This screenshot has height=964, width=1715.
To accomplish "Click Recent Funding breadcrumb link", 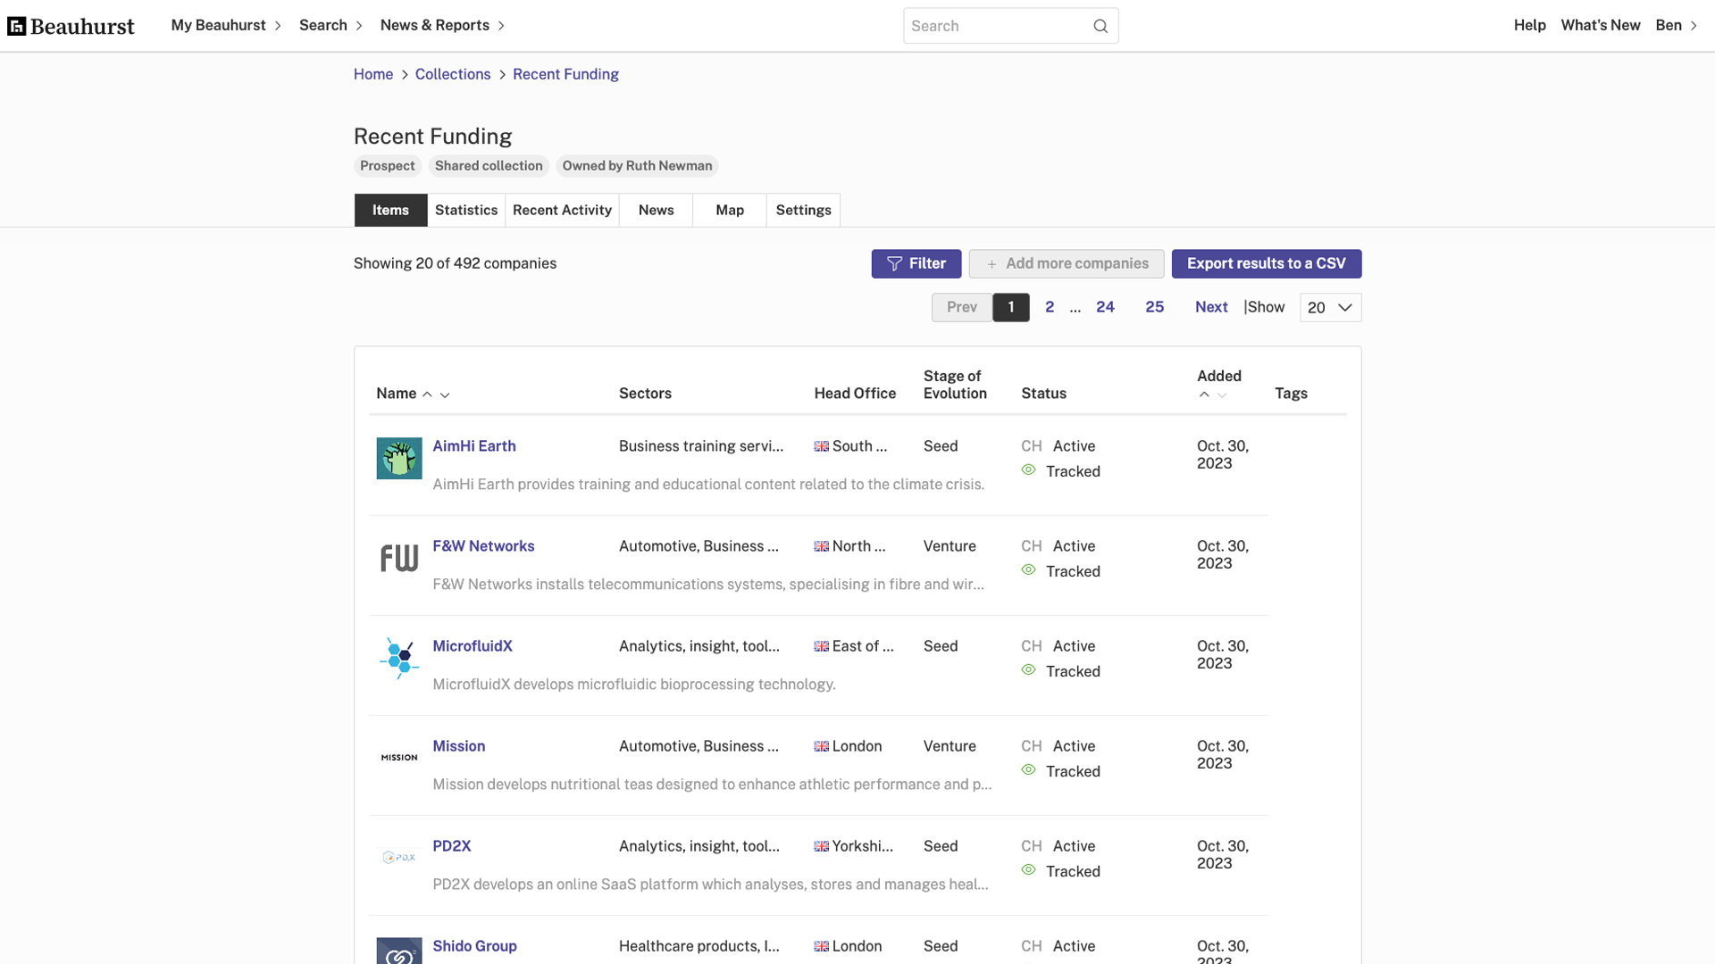I will pos(565,74).
